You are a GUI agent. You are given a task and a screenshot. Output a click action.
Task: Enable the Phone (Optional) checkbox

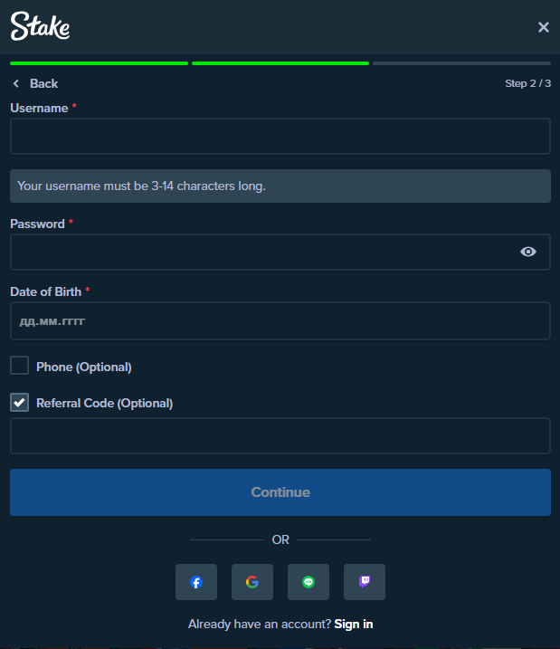click(x=19, y=366)
